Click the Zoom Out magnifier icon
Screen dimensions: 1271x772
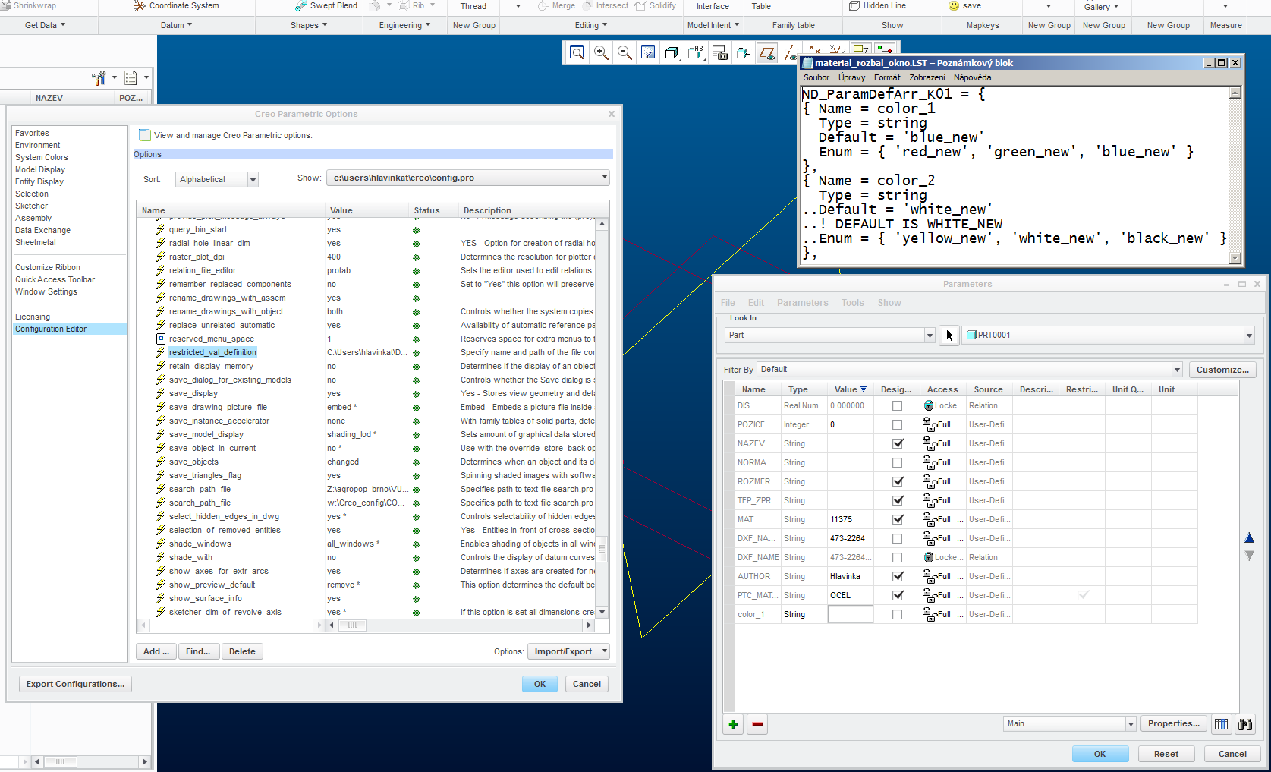click(x=624, y=52)
